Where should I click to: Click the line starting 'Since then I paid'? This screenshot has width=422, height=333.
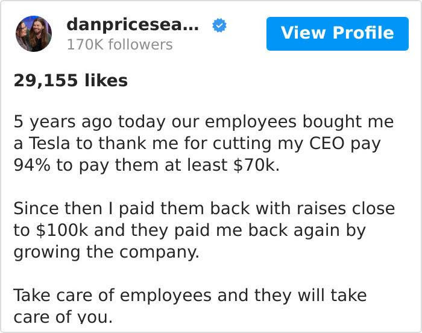(x=204, y=209)
